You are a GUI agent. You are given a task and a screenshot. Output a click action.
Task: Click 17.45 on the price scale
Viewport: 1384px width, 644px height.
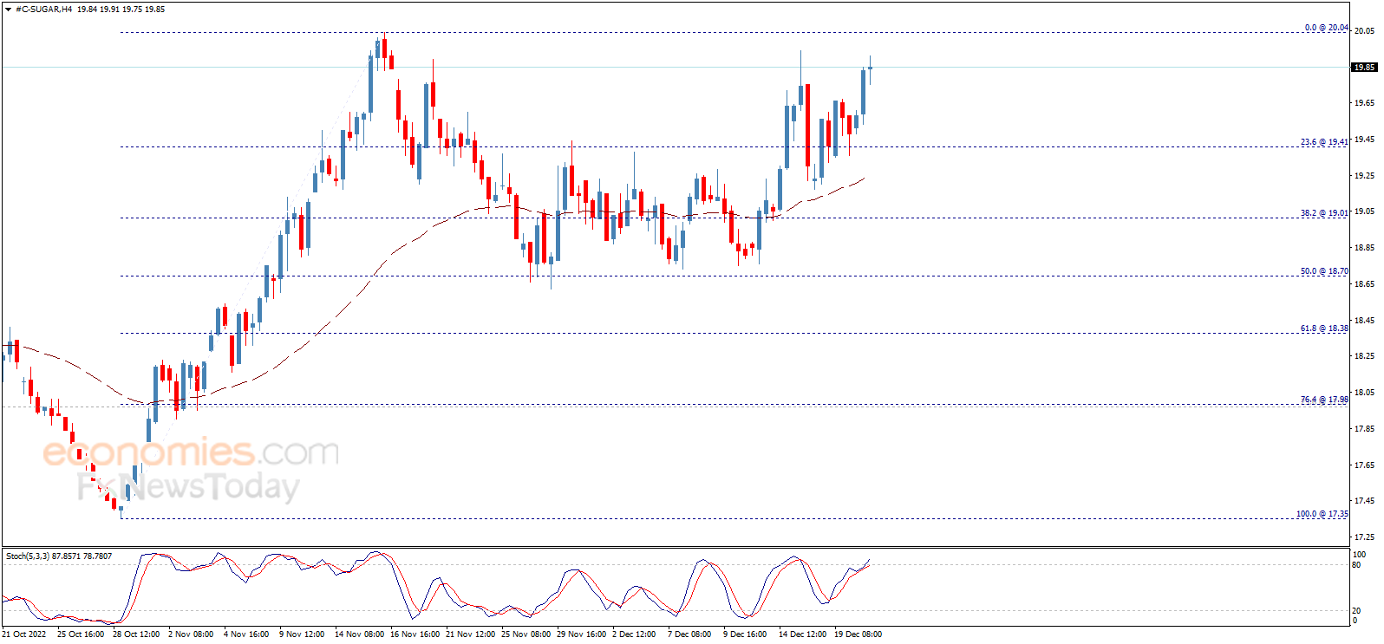tap(1364, 501)
